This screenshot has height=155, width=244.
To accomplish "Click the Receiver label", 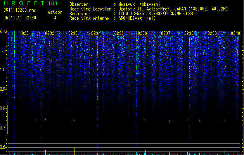I will pos(79,14).
